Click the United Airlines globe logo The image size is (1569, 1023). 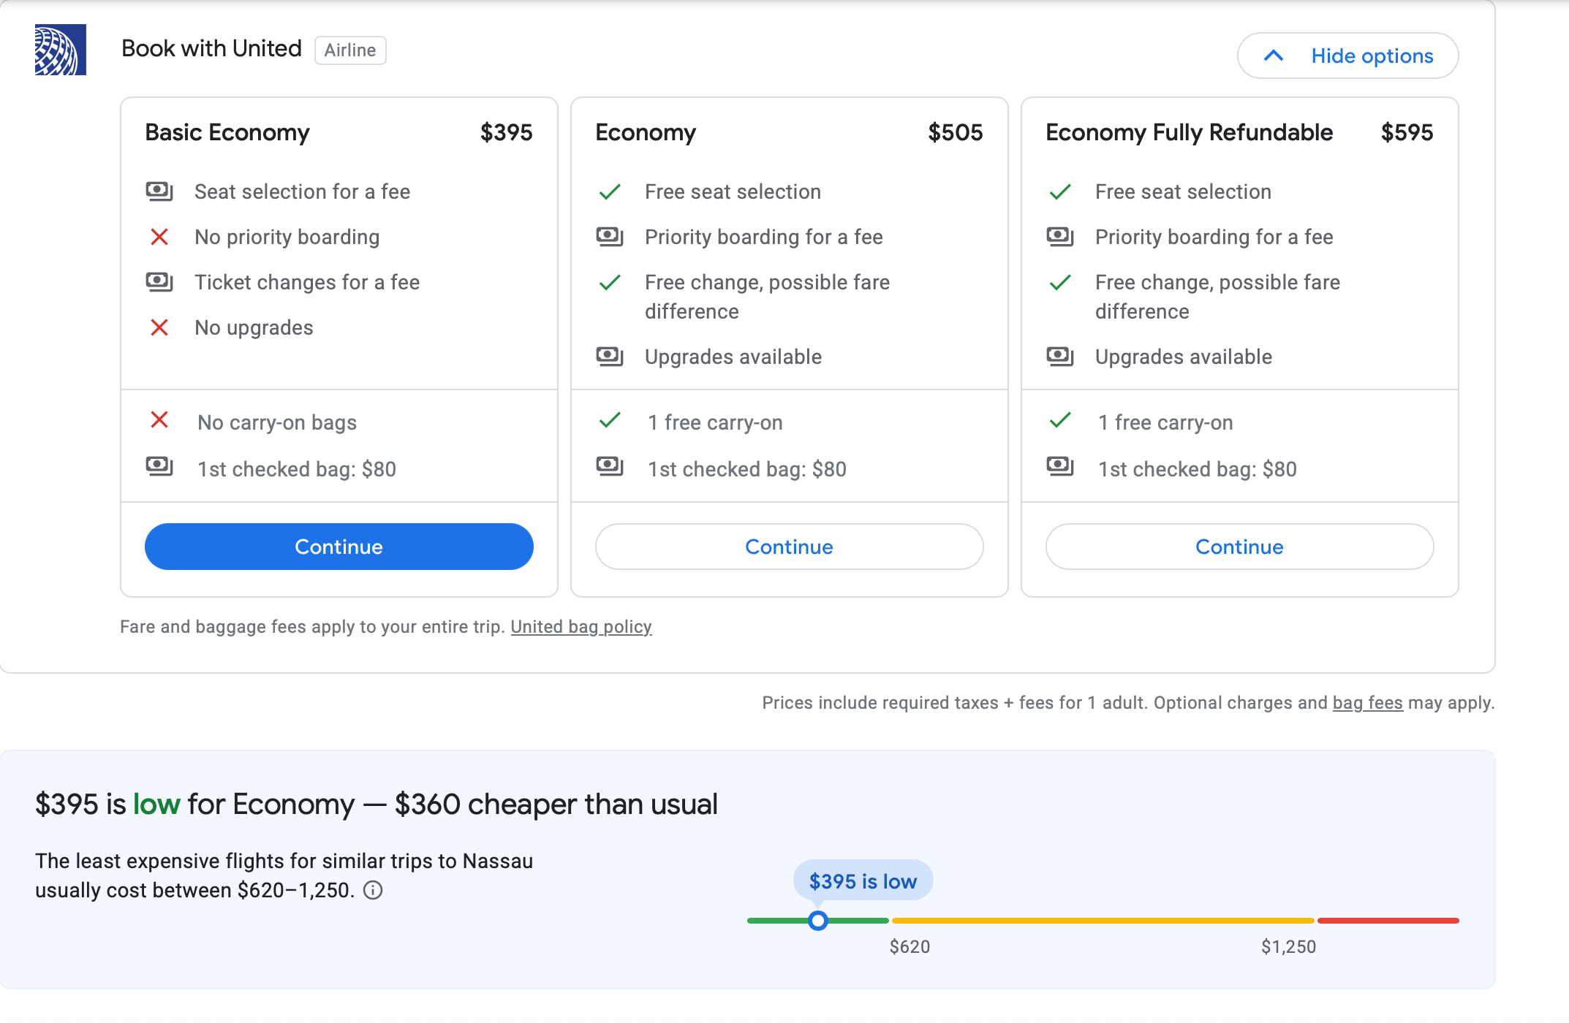pyautogui.click(x=61, y=50)
